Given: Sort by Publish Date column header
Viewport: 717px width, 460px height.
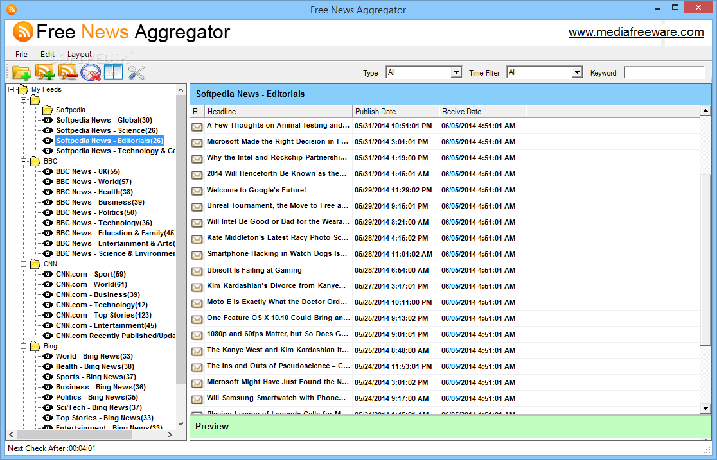Looking at the screenshot, I should (396, 112).
